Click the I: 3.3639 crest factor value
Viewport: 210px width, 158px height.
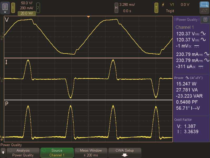click(x=188, y=132)
